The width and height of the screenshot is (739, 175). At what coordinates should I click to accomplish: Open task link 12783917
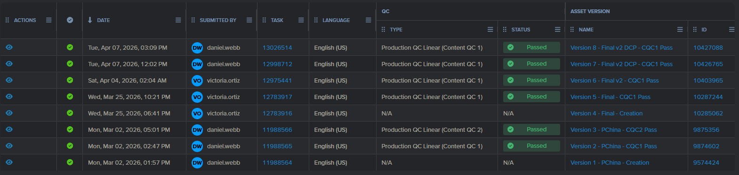[277, 97]
